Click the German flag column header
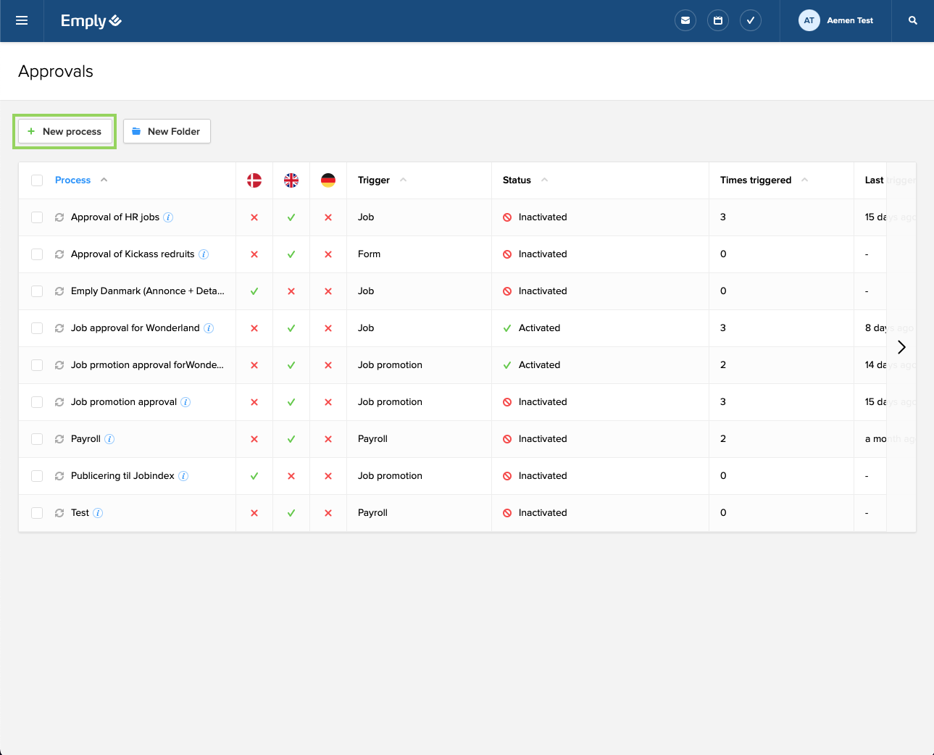Screen dimensions: 934x755 (x=328, y=180)
